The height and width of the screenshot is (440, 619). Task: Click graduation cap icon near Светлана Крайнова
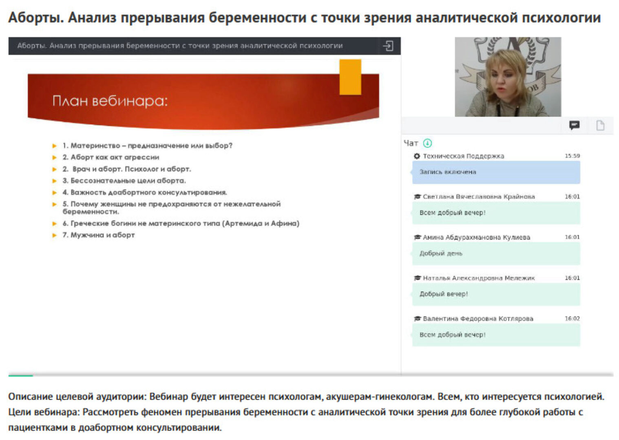tap(417, 196)
